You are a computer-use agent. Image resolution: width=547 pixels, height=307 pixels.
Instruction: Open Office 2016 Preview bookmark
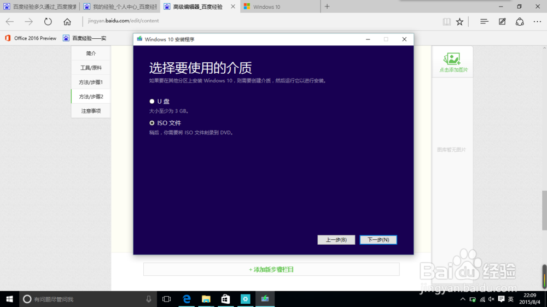pyautogui.click(x=30, y=38)
